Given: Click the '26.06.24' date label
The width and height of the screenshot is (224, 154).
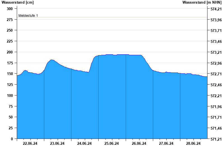Looking at the screenshot, I should click(x=139, y=143).
